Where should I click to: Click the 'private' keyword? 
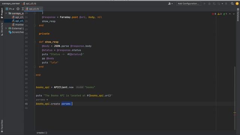point(44,34)
